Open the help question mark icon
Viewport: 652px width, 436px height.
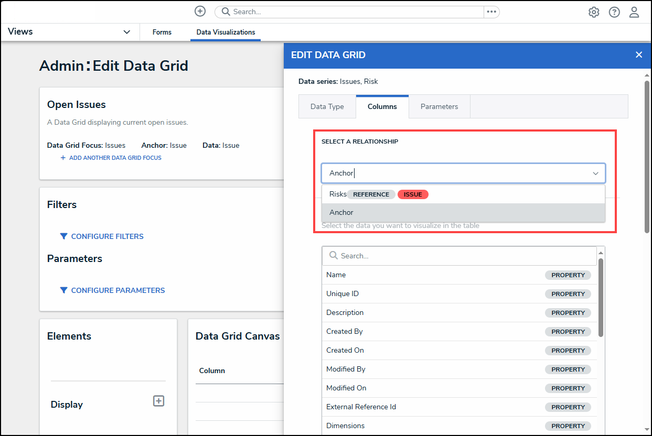(614, 12)
